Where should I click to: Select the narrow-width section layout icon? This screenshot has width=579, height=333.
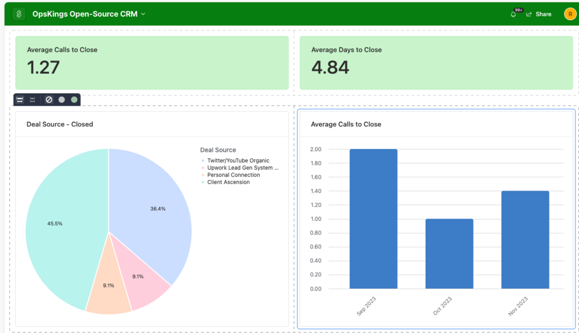click(32, 99)
